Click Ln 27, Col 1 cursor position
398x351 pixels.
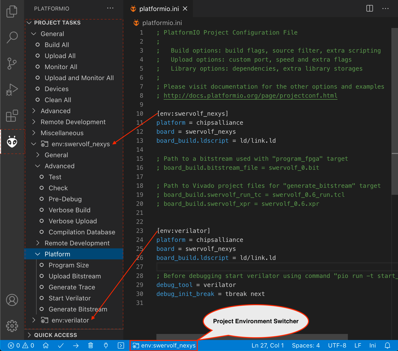tap(268, 345)
